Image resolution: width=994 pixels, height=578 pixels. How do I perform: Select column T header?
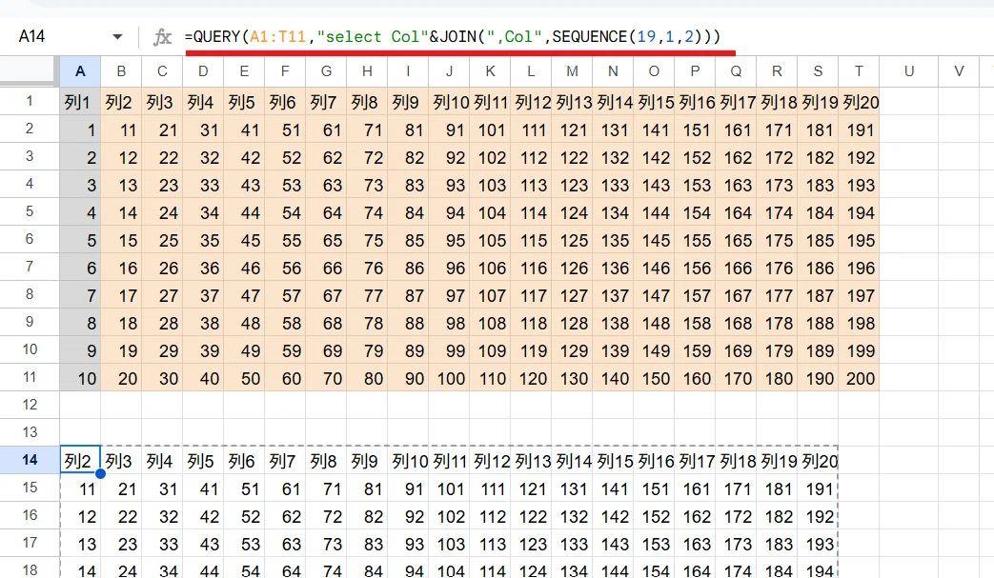859,71
